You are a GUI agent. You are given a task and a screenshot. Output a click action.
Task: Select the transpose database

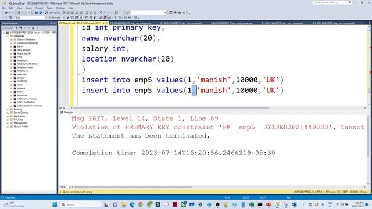pos(22,95)
